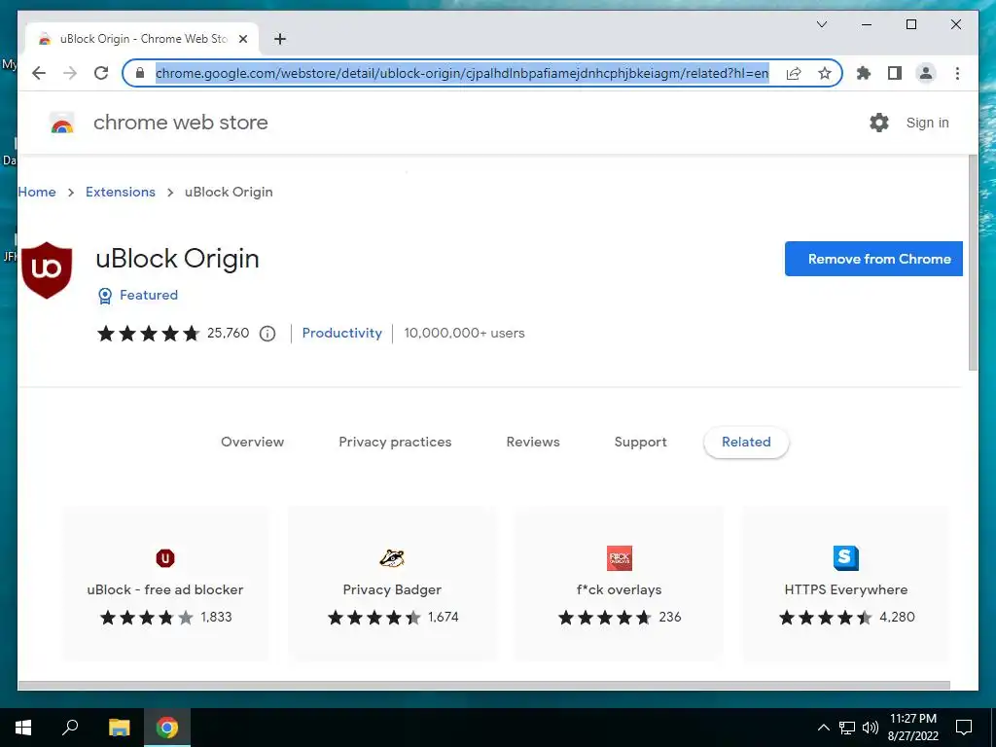The image size is (996, 747).
Task: Click the Chrome taskbar icon
Action: 167,728
